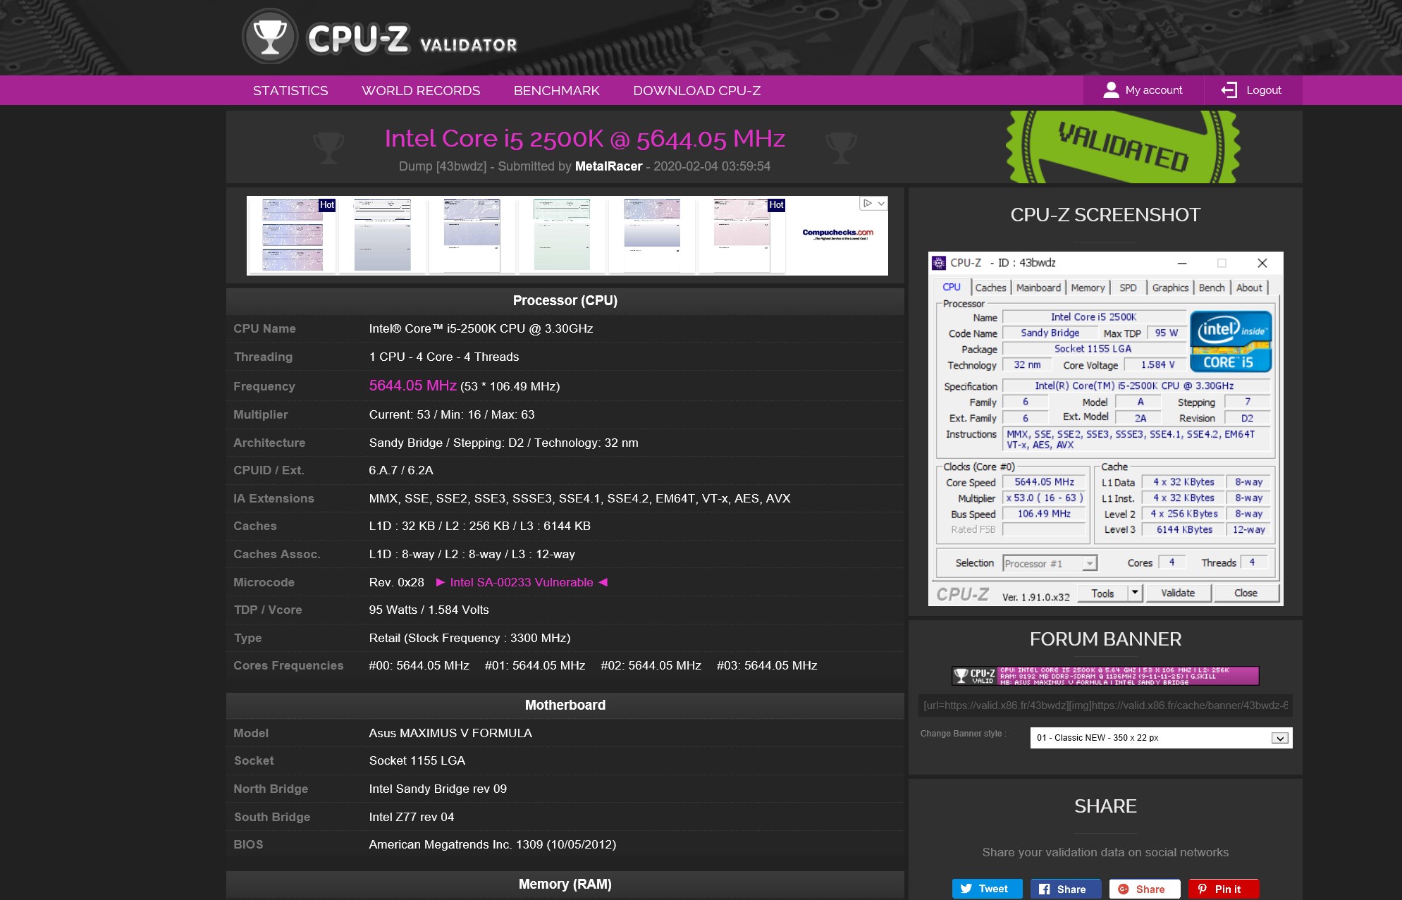Click the Google icon on red Share button
The image size is (1402, 900).
click(x=1124, y=889)
